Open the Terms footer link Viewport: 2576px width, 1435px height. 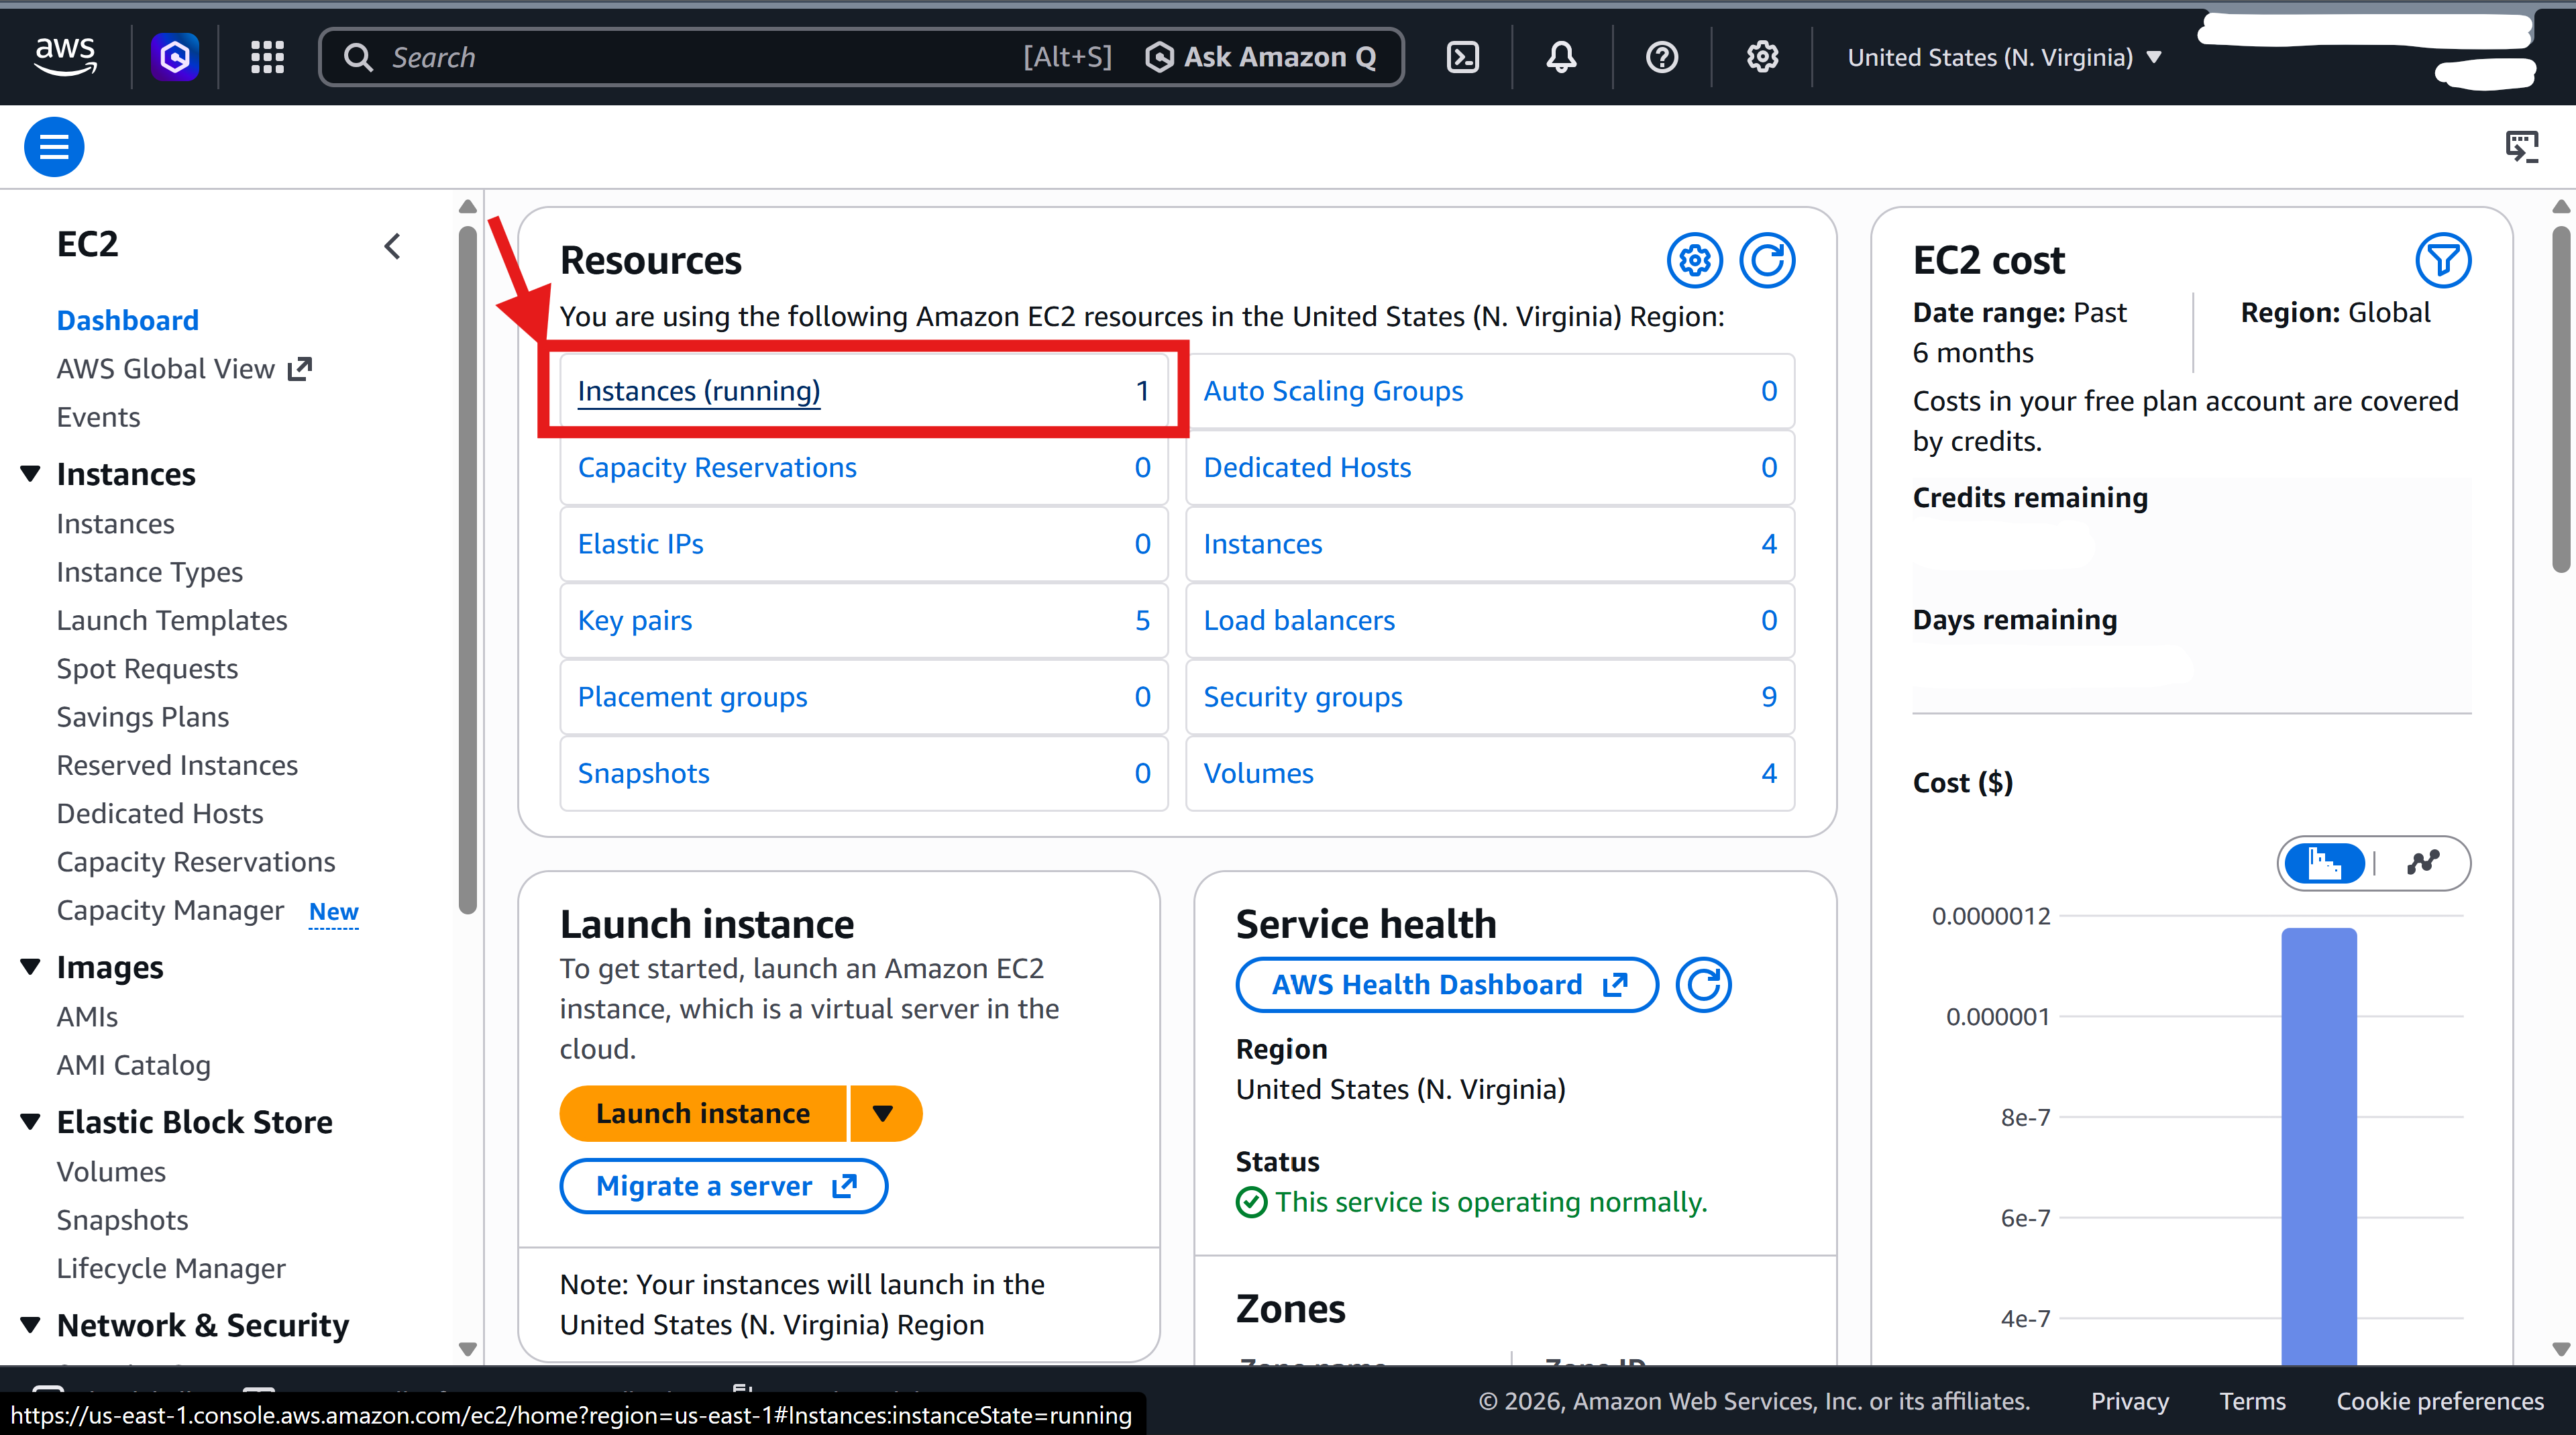(2252, 1401)
